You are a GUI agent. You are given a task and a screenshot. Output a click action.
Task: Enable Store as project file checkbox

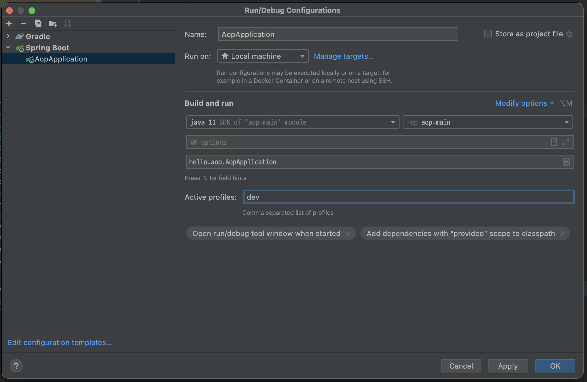pos(488,34)
